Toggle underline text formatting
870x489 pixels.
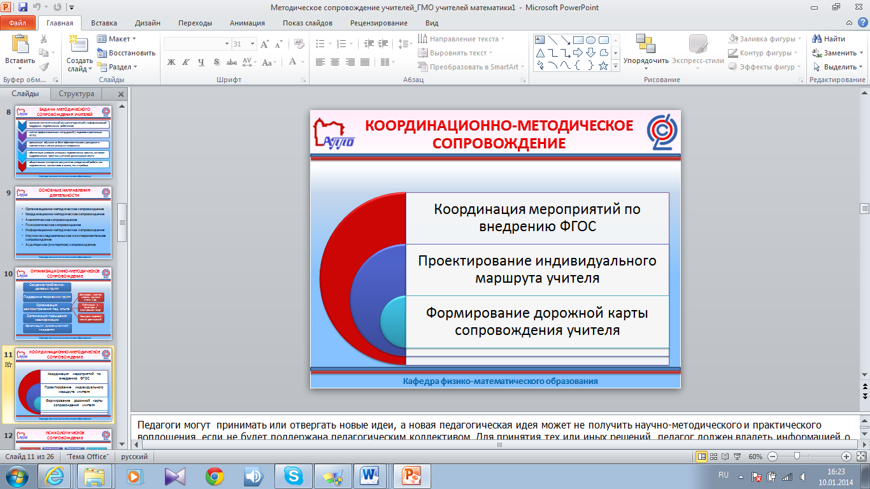201,62
